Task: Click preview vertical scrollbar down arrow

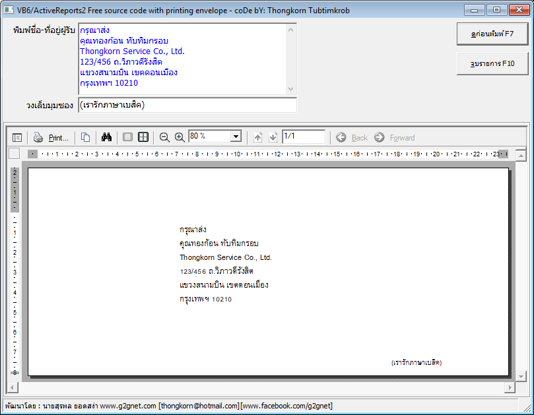Action: pyautogui.click(x=521, y=376)
